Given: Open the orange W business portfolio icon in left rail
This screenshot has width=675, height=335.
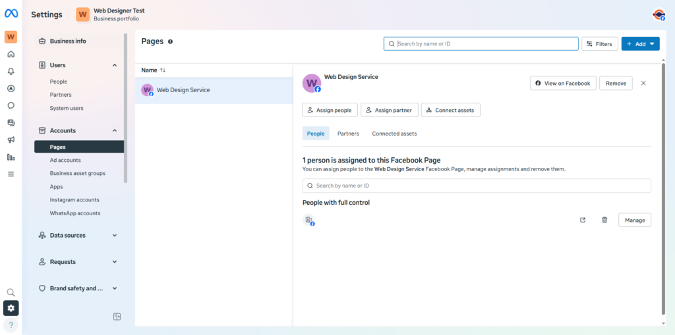Looking at the screenshot, I should [x=11, y=37].
